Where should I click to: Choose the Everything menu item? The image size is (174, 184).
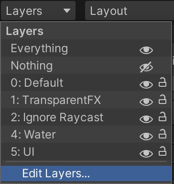pyautogui.click(x=86, y=48)
